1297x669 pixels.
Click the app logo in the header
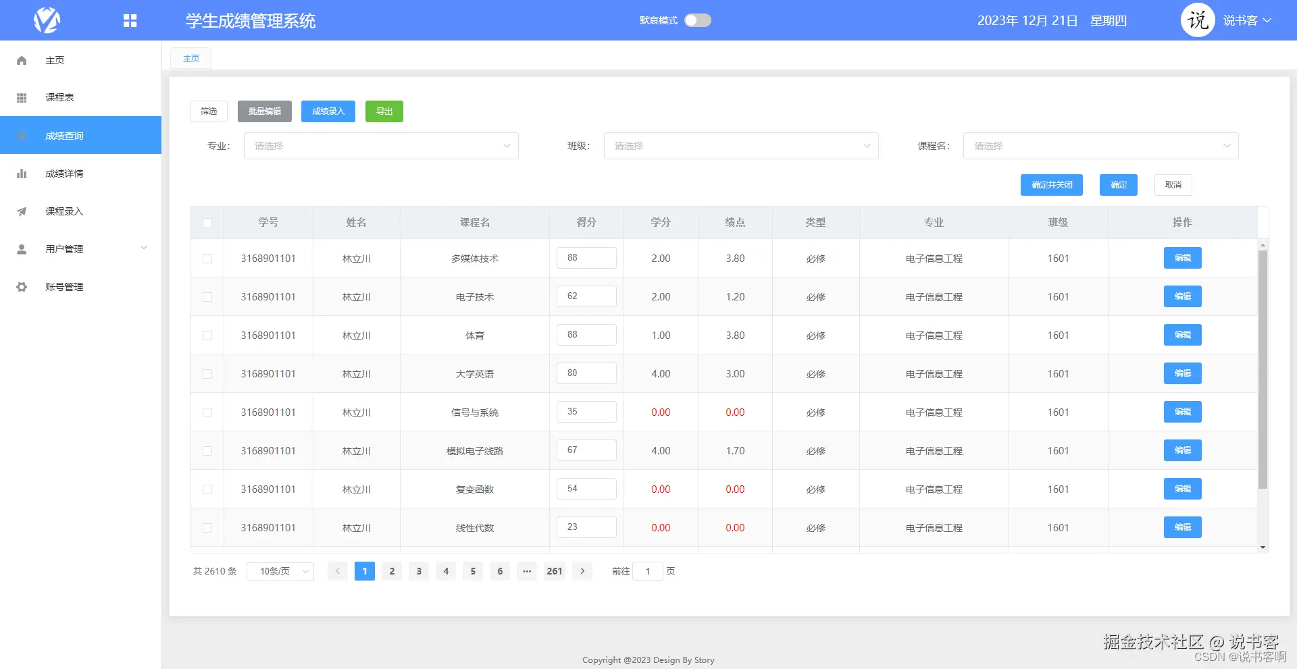point(47,20)
